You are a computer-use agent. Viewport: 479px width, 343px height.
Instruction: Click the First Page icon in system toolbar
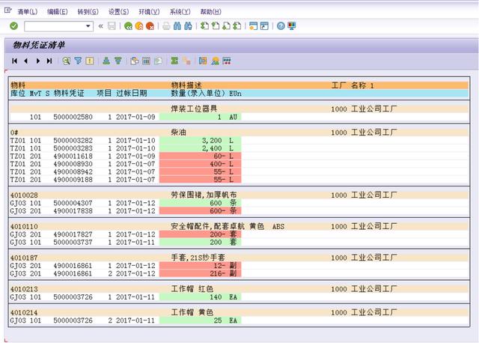(x=204, y=26)
